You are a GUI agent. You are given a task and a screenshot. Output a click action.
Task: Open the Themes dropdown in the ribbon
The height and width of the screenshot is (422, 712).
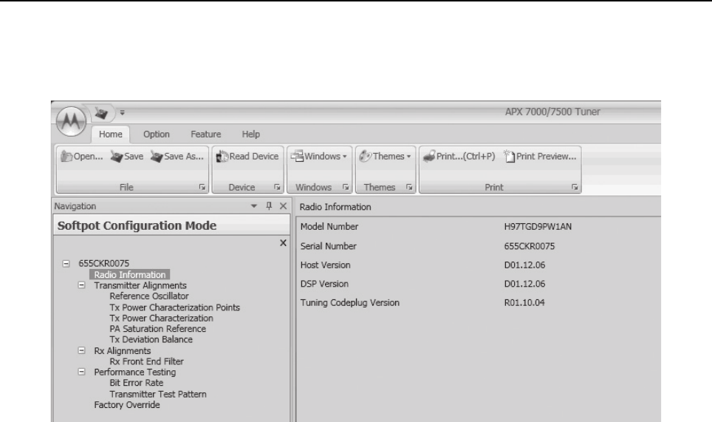point(385,156)
